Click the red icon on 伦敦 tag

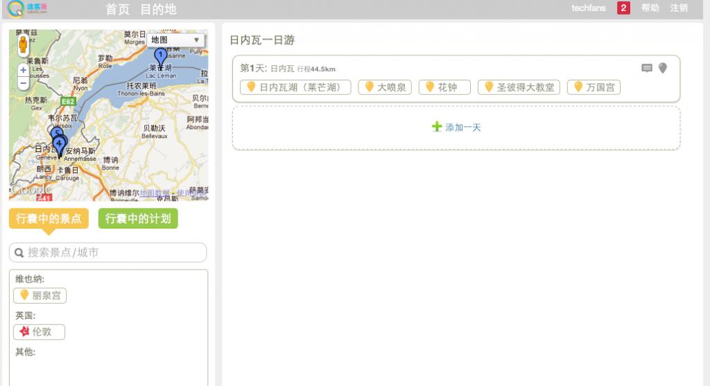pos(24,331)
